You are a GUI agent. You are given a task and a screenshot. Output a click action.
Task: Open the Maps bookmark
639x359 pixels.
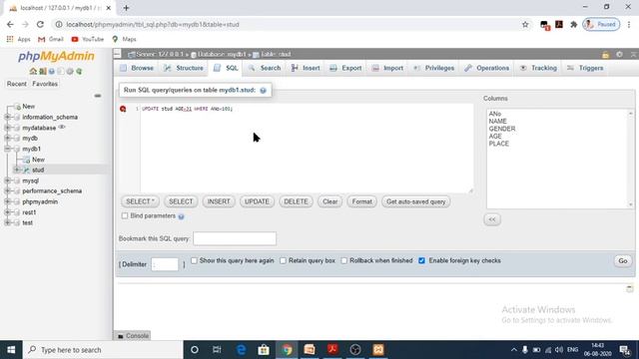coord(124,39)
